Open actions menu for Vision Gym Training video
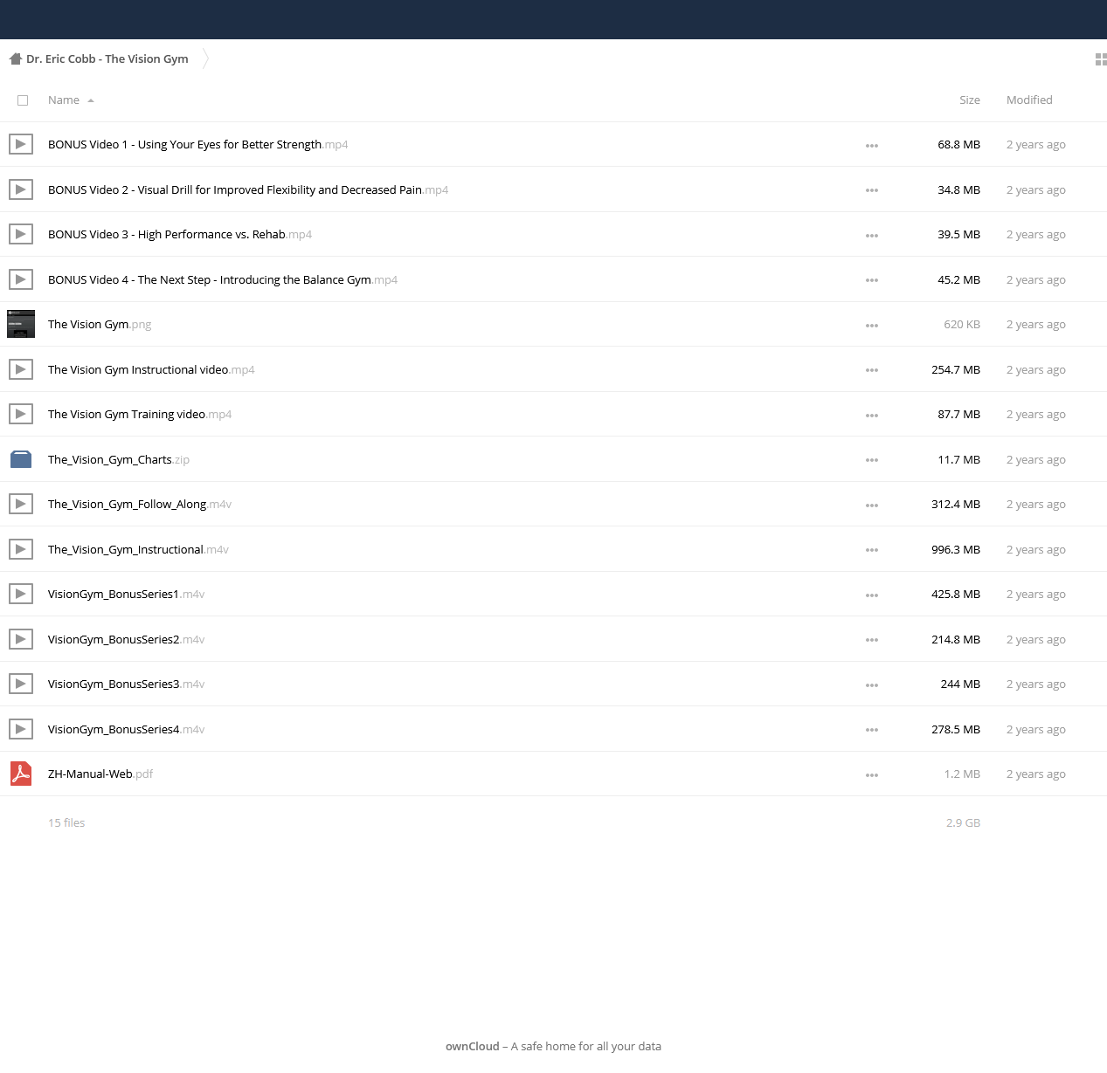 pos(872,416)
